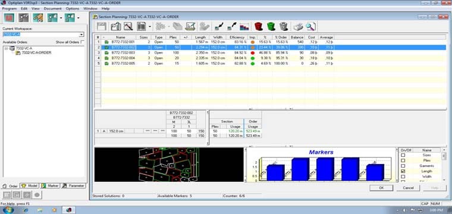This screenshot has width=452, height=214.
Task: Open the Program menu
Action: [x=10, y=9]
